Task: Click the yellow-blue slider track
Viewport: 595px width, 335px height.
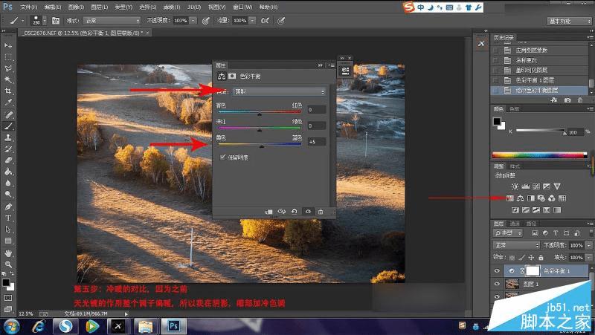Action: click(260, 144)
